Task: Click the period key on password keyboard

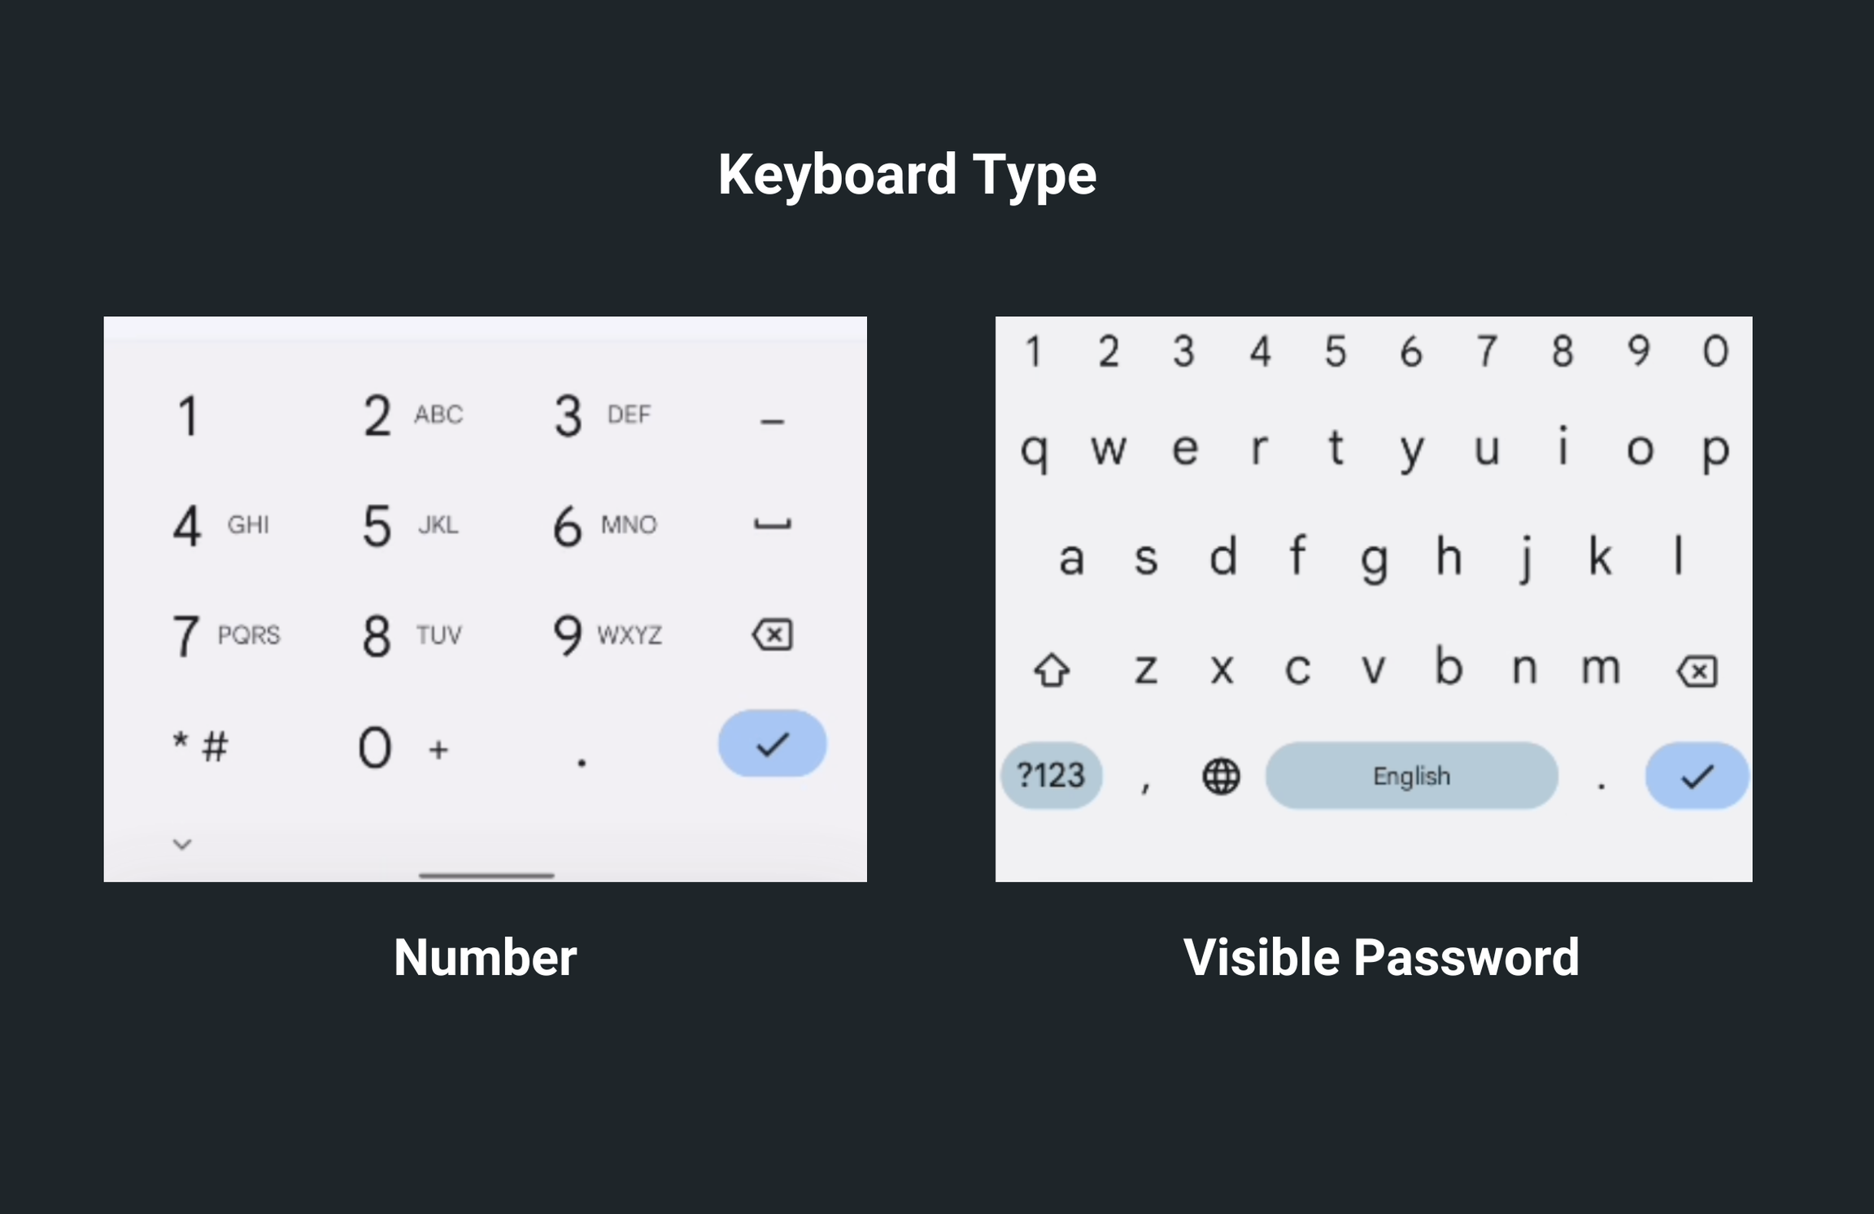Action: pos(1601,776)
